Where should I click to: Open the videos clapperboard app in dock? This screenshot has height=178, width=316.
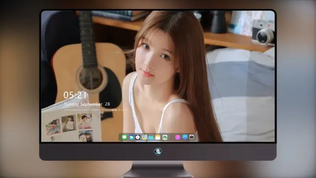151,138
